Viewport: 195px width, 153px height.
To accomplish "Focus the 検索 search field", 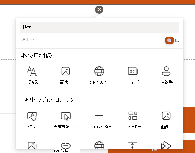I will tap(99, 27).
